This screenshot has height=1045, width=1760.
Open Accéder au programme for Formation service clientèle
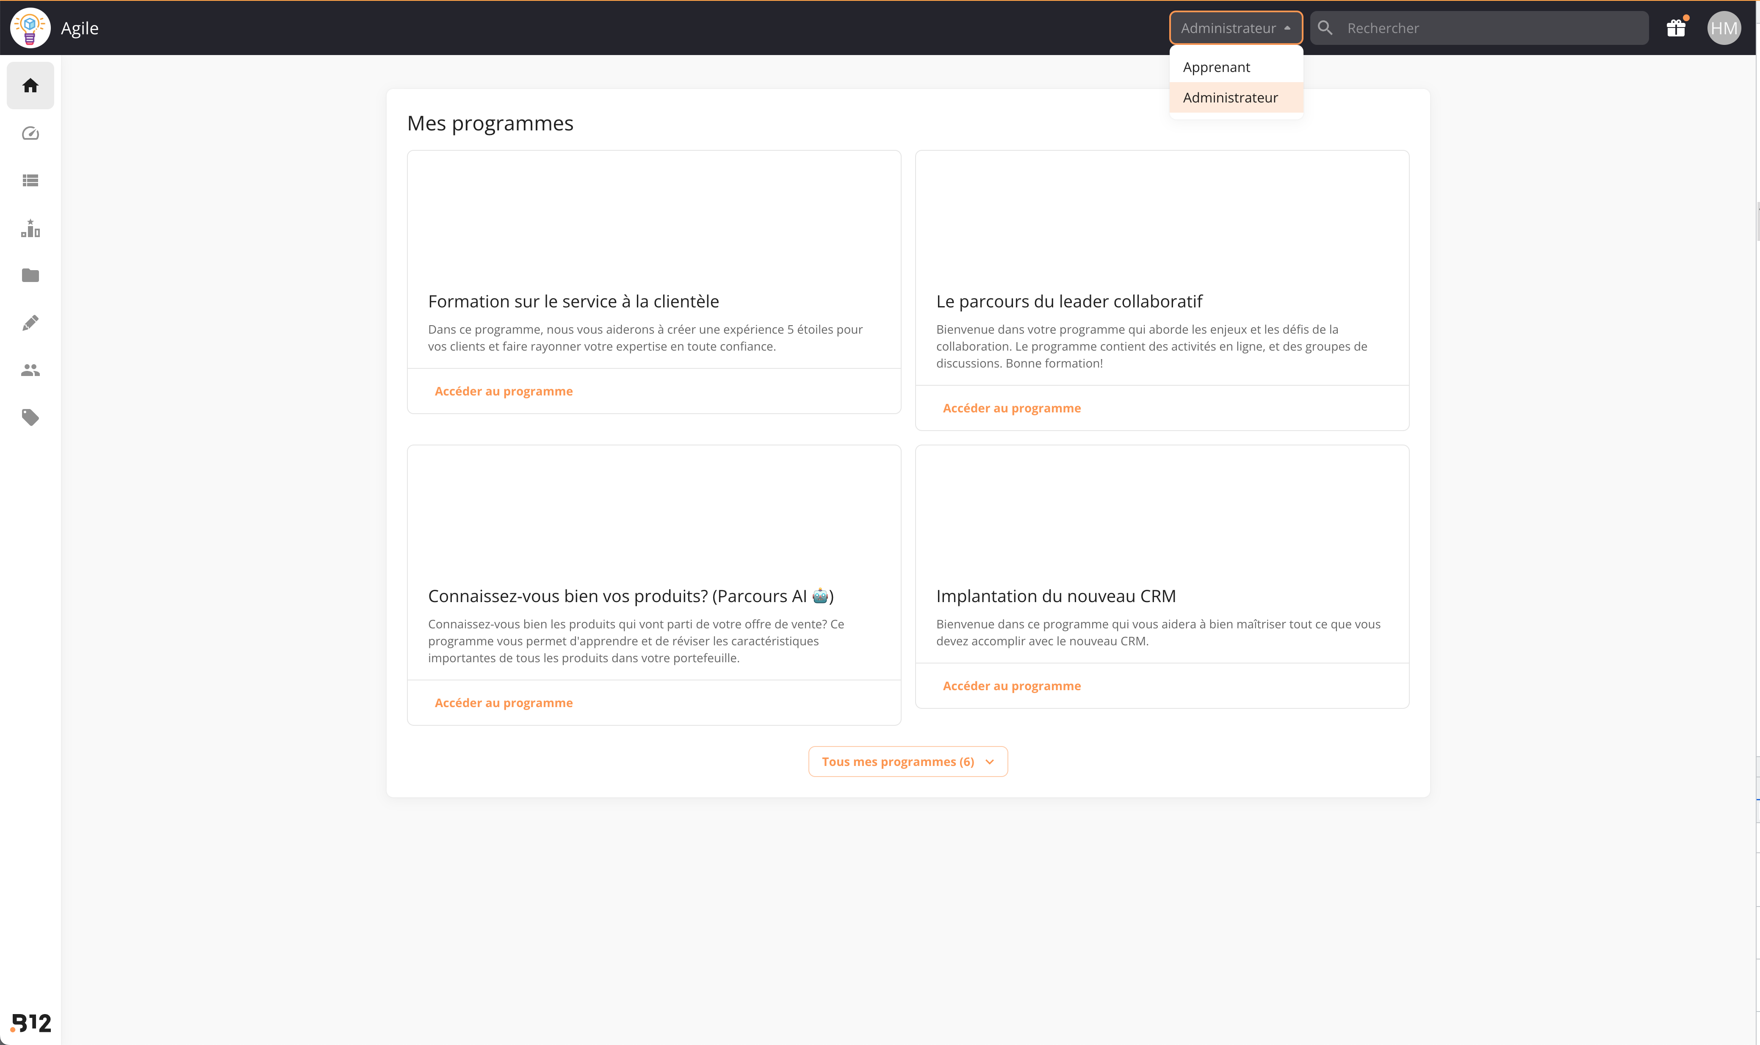click(x=504, y=391)
